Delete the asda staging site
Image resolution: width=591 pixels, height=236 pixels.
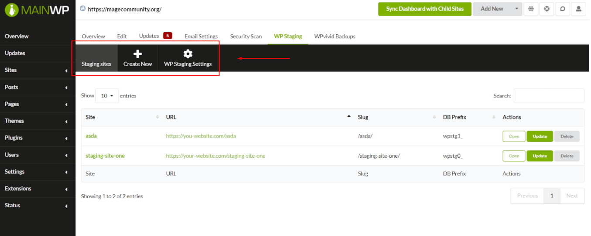pos(567,136)
